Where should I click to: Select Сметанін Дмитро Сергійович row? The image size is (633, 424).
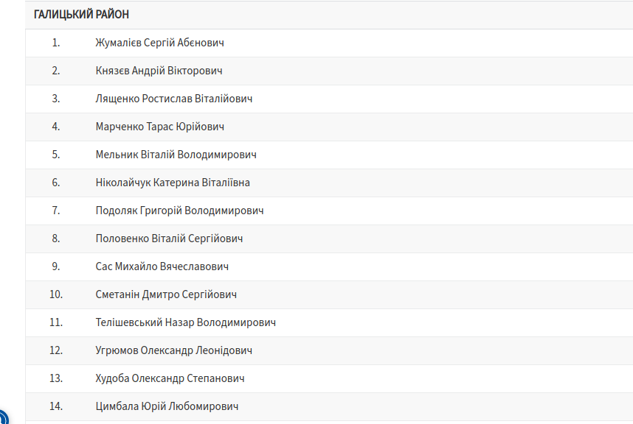point(329,294)
